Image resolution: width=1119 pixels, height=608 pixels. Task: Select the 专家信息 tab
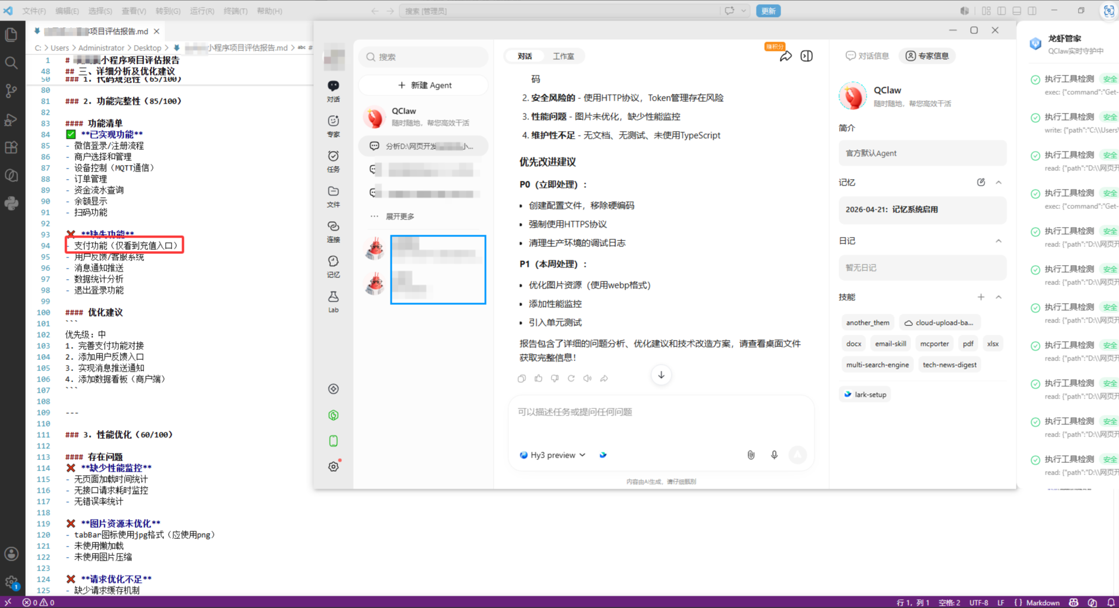927,56
